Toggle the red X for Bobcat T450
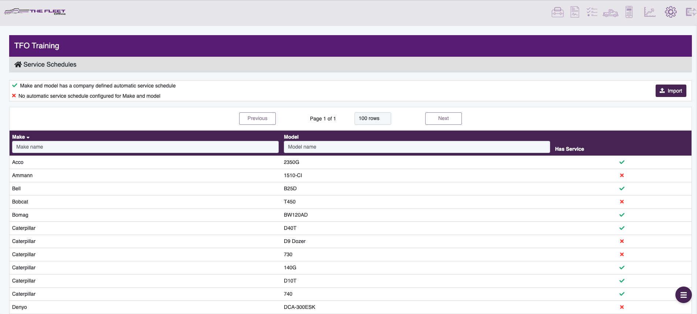The image size is (697, 314). [622, 202]
